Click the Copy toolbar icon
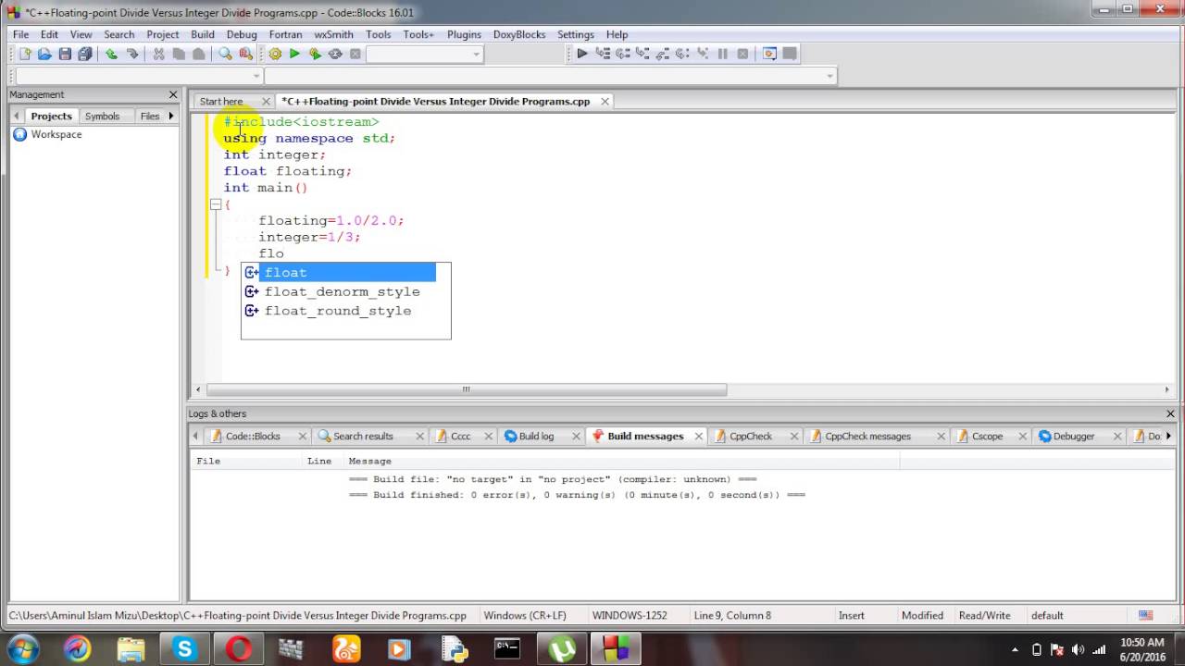 coord(179,54)
